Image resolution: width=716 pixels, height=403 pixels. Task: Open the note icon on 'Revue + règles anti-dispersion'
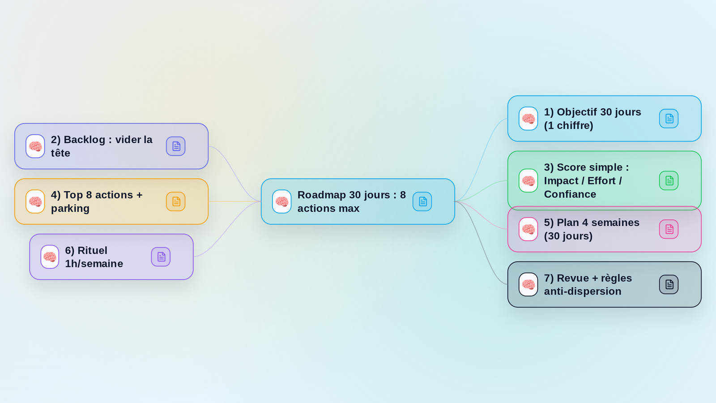[669, 284]
